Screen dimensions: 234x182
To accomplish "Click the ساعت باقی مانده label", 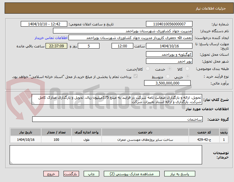I will coord(30,46).
